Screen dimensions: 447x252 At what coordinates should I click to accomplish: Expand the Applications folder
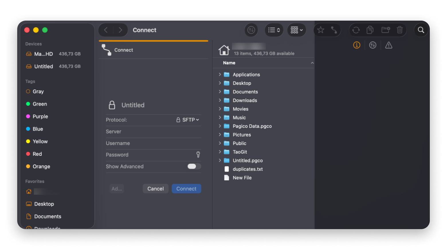click(220, 74)
